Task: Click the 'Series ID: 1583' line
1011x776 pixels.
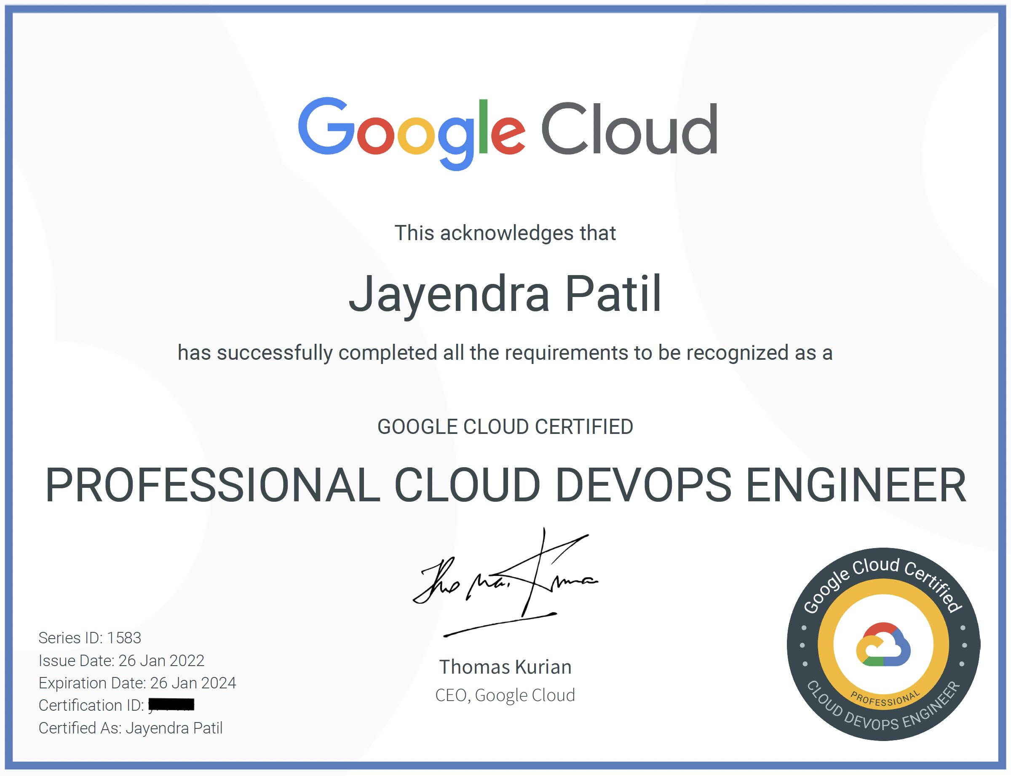Action: point(90,638)
